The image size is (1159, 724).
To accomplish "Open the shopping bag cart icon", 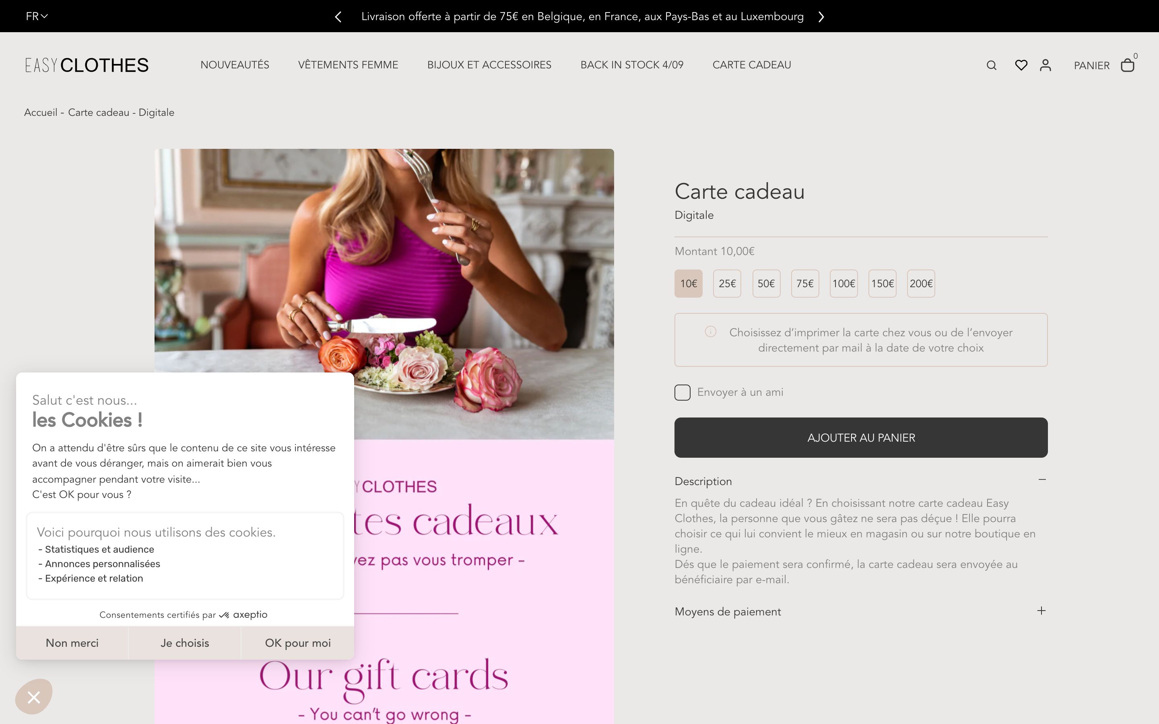I will coord(1127,65).
